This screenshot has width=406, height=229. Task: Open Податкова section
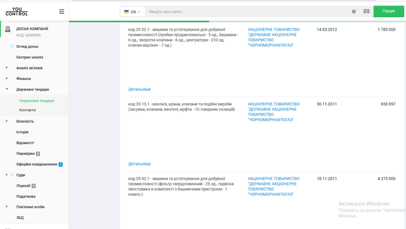26,197
